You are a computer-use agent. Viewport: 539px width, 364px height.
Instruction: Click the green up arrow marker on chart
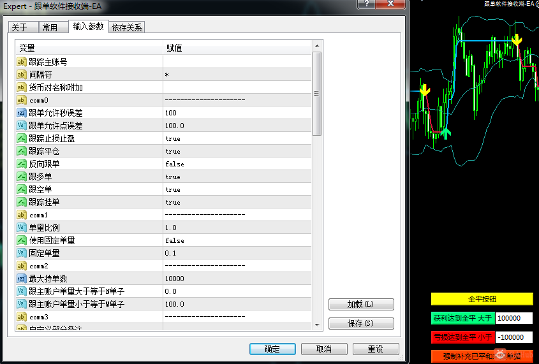446,133
